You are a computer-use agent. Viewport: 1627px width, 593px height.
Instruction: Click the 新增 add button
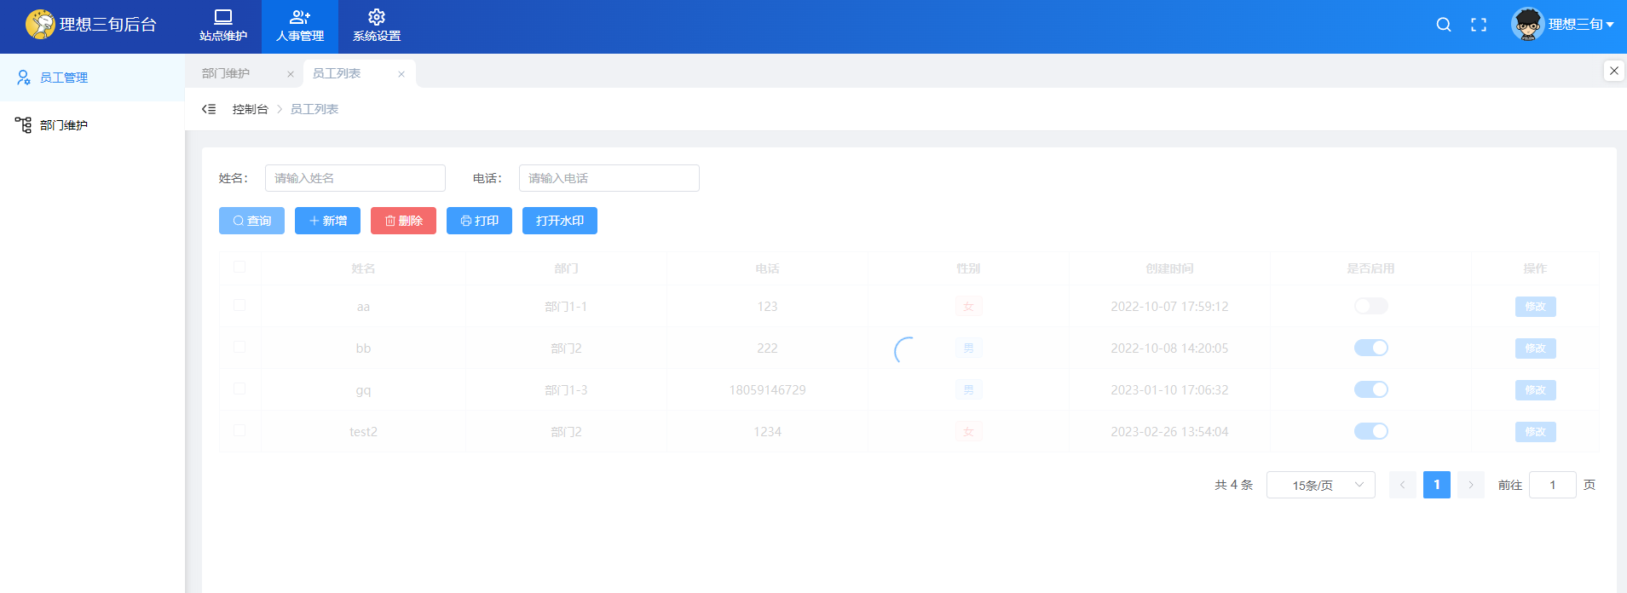327,221
